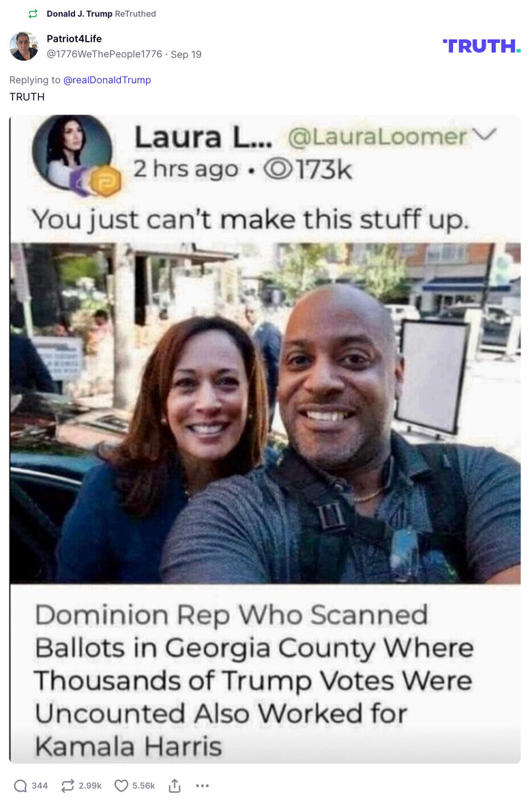Screen dimensions: 530x802
Task: Open the @realDonaldTrump mention link
Action: tap(107, 80)
